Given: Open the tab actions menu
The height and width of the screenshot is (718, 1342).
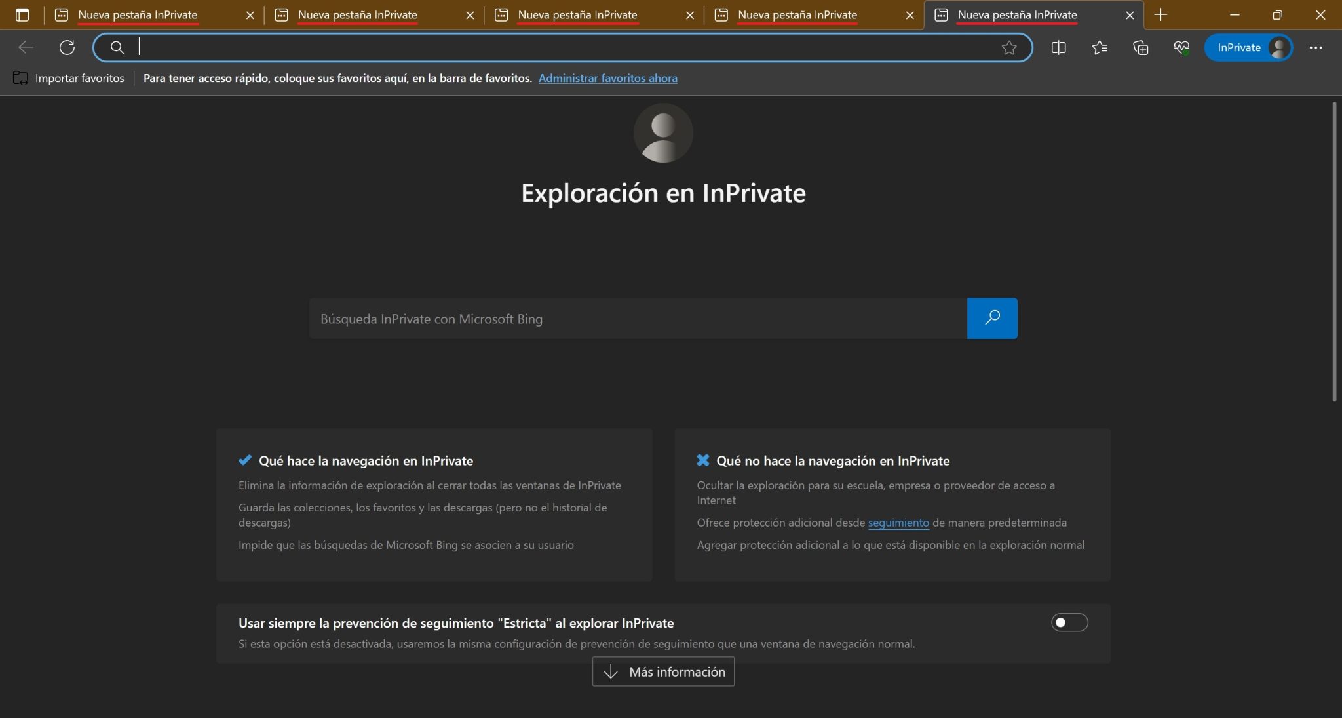Looking at the screenshot, I should (23, 14).
